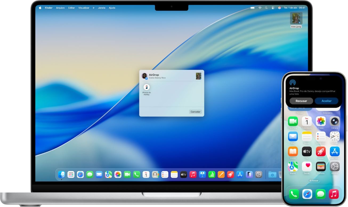Tap the Buscar pill on the iPhone
The height and width of the screenshot is (207, 348).
tap(314, 181)
